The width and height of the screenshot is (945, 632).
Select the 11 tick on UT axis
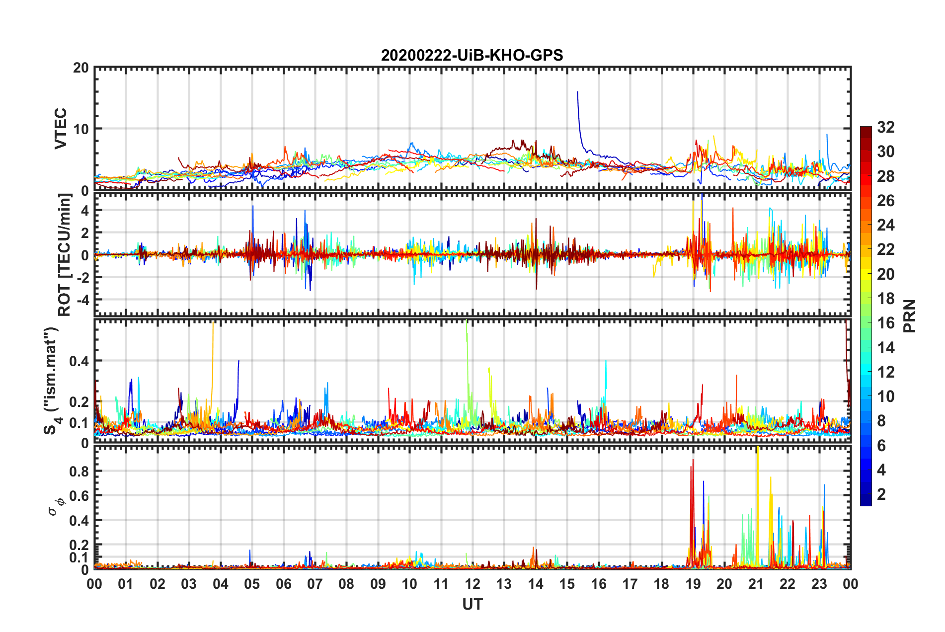441,584
